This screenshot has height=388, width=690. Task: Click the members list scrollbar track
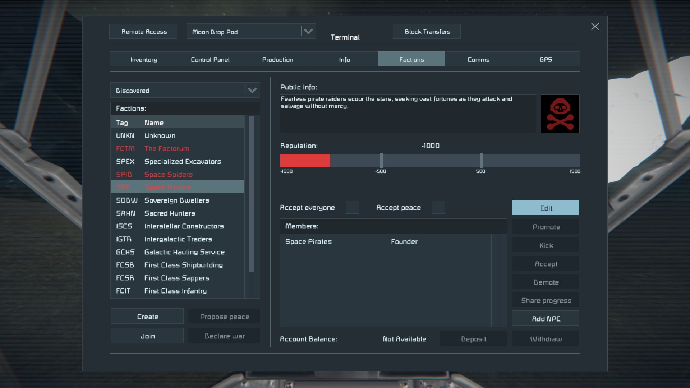(499, 280)
